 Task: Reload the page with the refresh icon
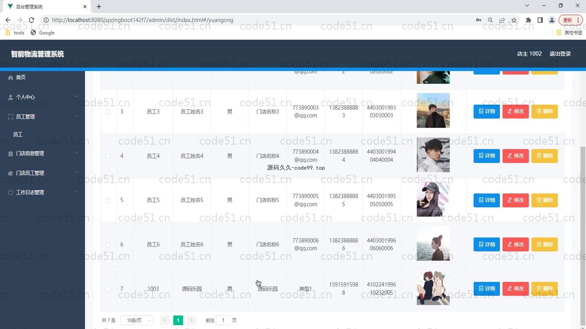[31, 20]
